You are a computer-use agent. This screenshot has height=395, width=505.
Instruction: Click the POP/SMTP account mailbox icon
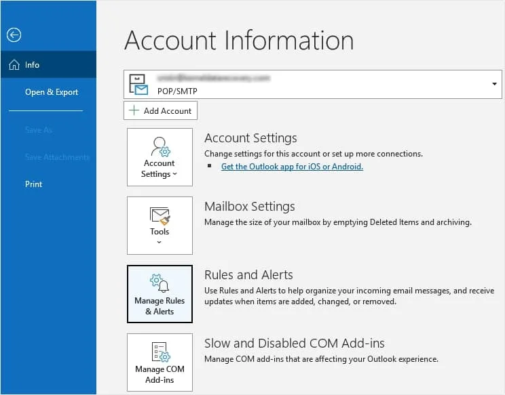click(138, 85)
